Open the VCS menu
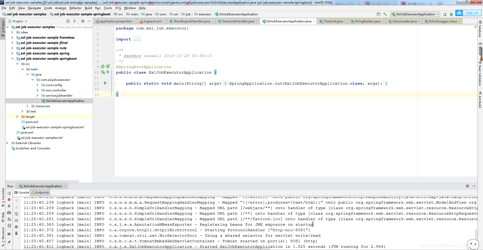 pyautogui.click(x=118, y=8)
